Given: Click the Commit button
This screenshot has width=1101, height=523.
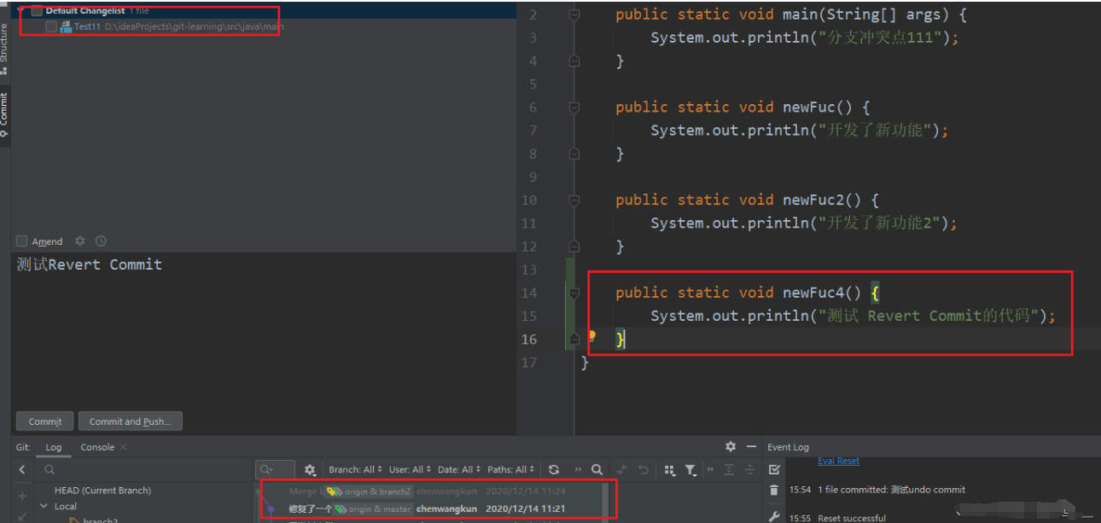Looking at the screenshot, I should click(x=44, y=421).
